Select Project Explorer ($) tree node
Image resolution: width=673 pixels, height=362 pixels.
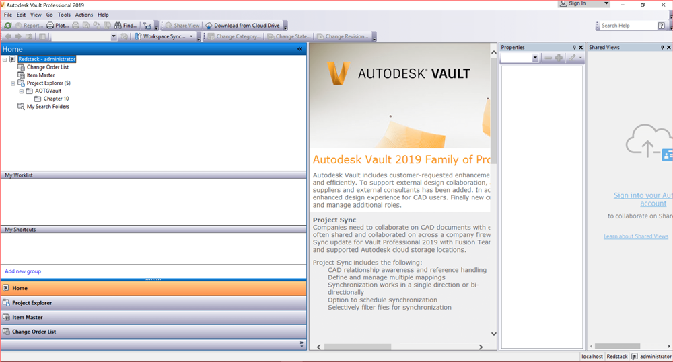click(x=48, y=83)
